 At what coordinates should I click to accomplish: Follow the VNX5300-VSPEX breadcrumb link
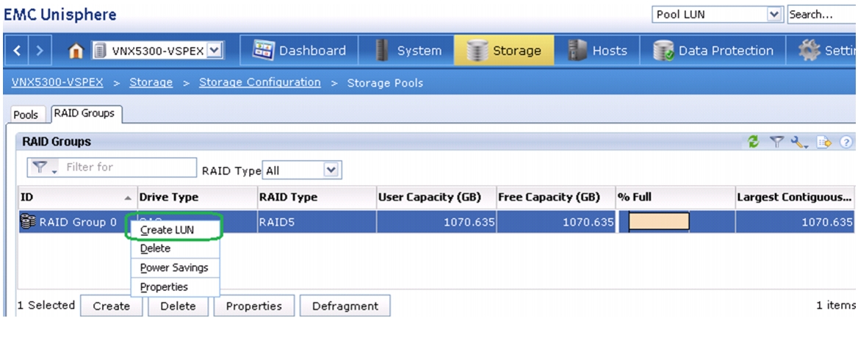pyautogui.click(x=57, y=82)
